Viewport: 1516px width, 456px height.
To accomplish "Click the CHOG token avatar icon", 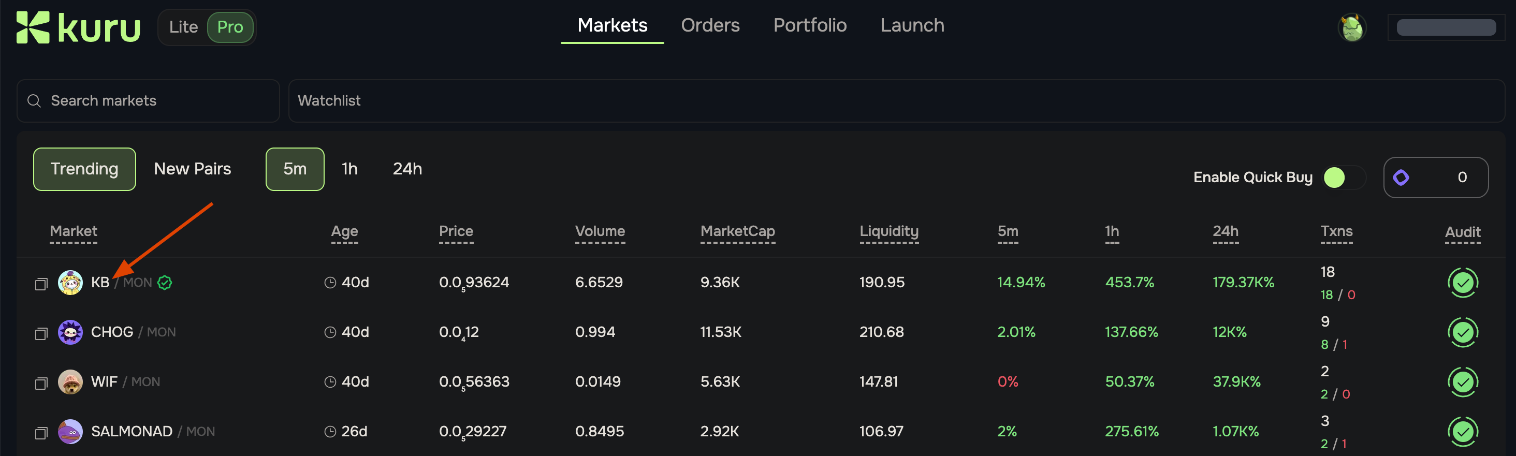I will [70, 332].
